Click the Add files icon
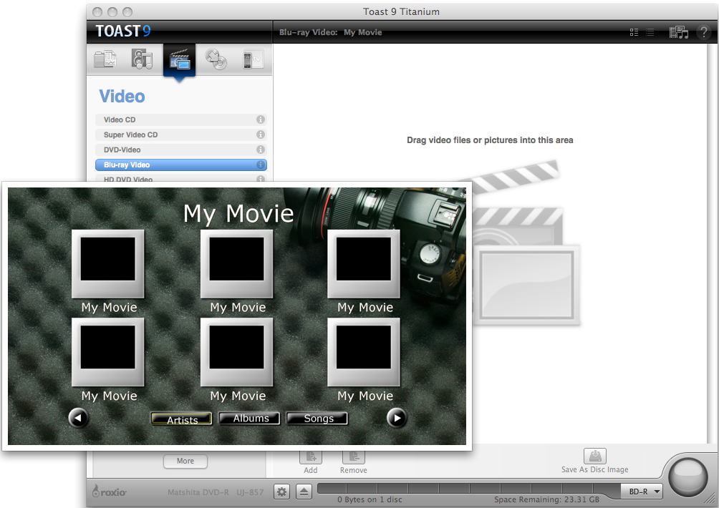Viewport: 719px width, 508px height. pos(311,456)
